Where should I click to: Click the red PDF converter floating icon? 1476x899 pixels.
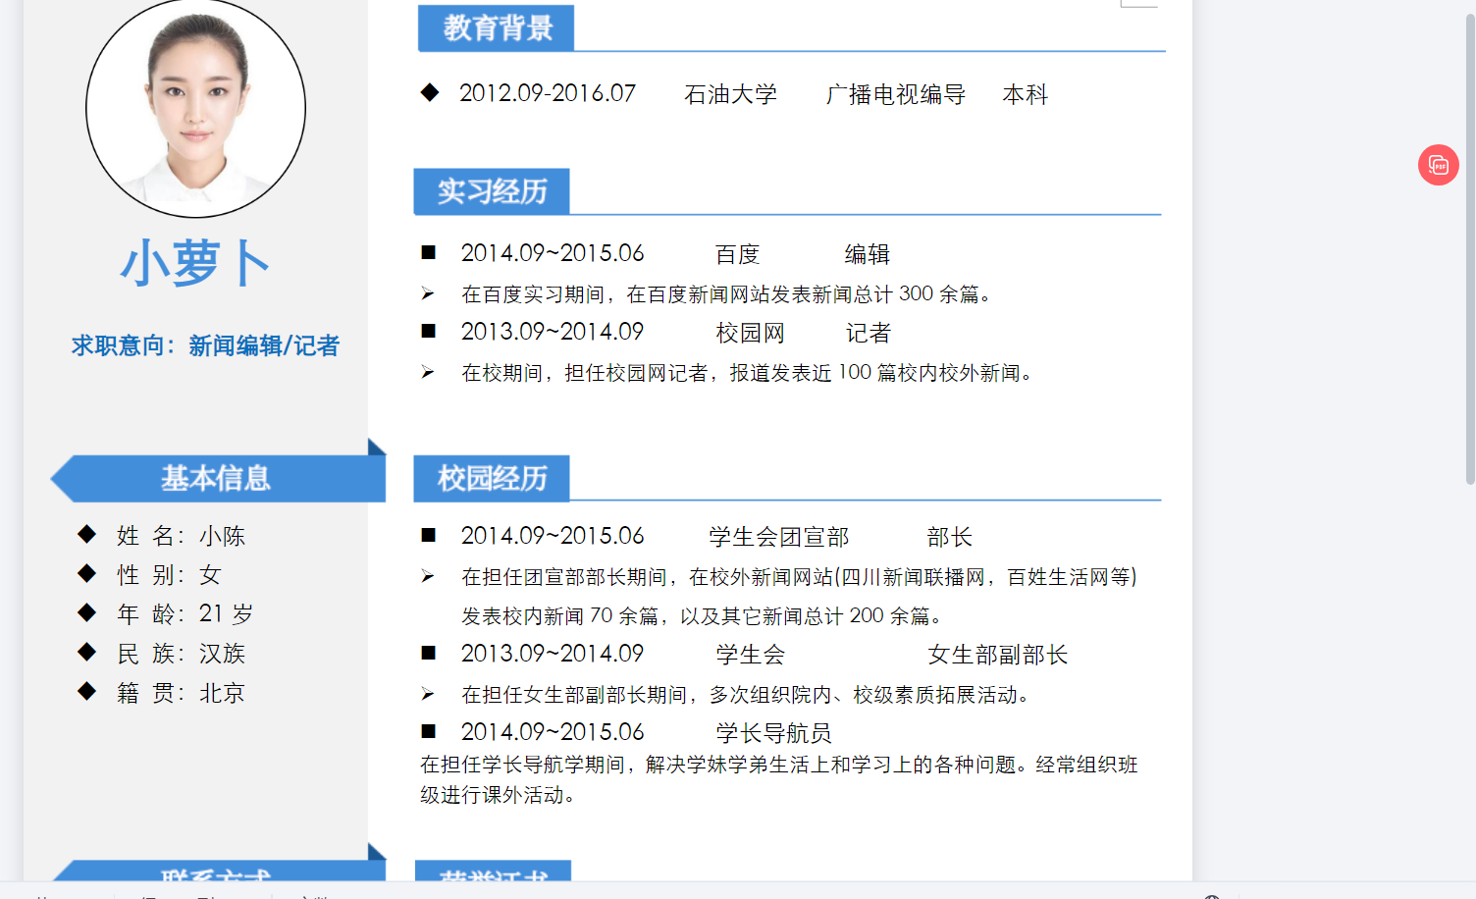pyautogui.click(x=1438, y=165)
